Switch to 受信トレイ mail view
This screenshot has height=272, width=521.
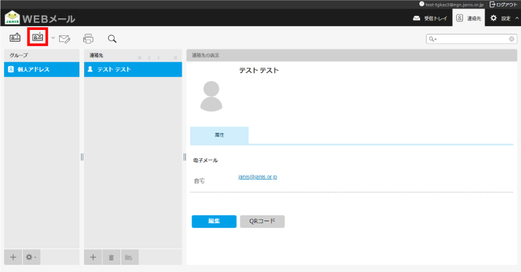tap(430, 18)
